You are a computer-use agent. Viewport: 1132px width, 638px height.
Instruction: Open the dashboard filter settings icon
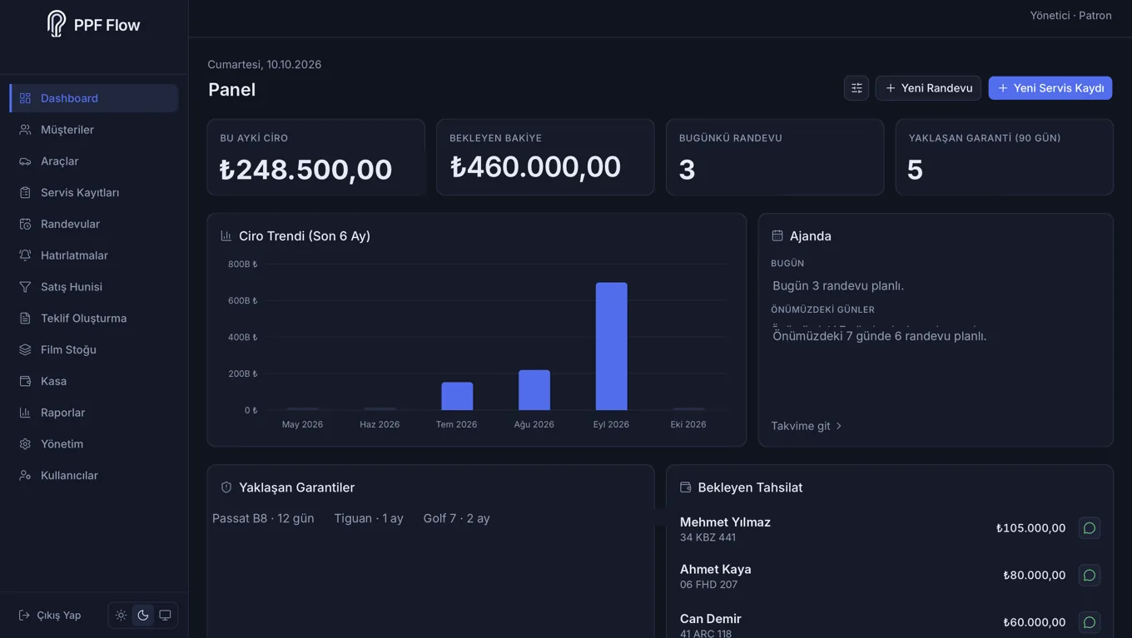tap(856, 88)
